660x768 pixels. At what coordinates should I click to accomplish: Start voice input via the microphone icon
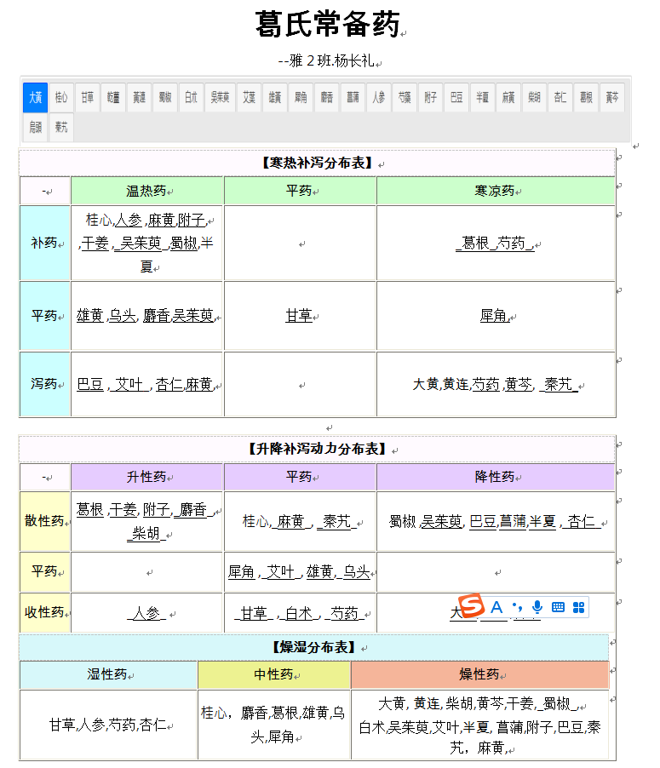point(537,607)
